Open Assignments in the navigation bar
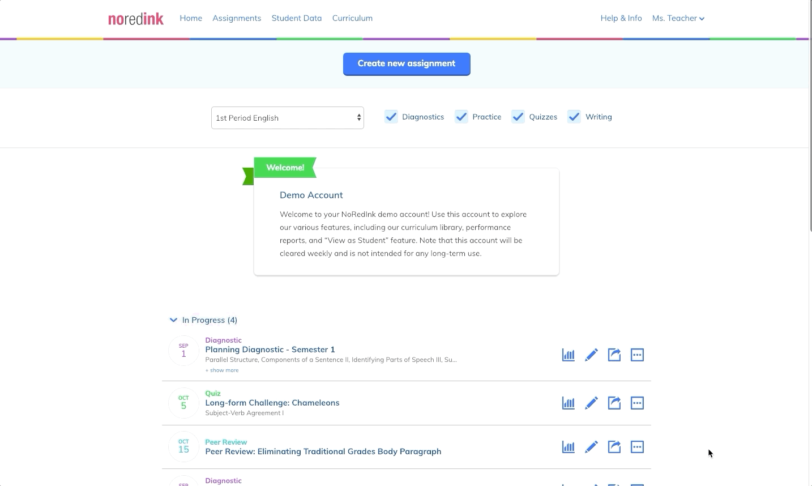The image size is (812, 486). coord(237,18)
